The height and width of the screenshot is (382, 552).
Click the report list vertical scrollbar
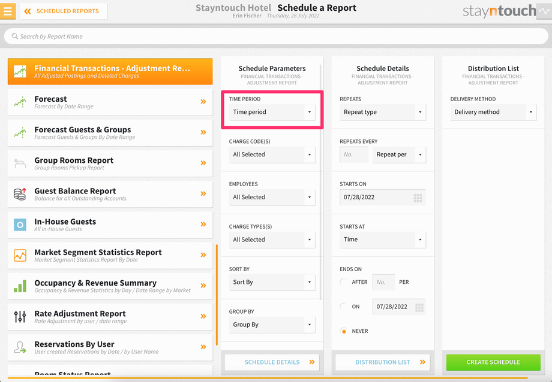(217, 295)
